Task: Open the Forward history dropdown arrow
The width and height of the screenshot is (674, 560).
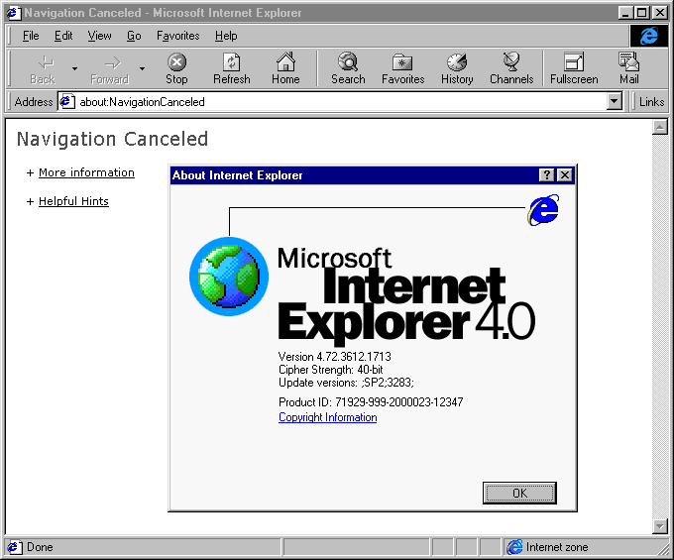Action: [142, 68]
